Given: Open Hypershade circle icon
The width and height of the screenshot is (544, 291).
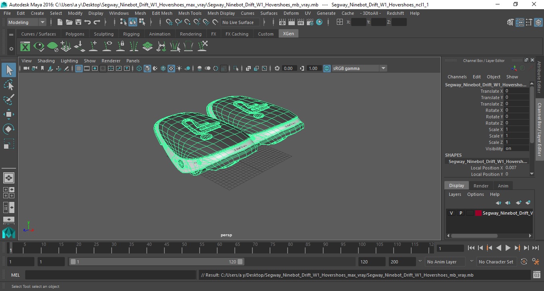Looking at the screenshot, I should [319, 22].
